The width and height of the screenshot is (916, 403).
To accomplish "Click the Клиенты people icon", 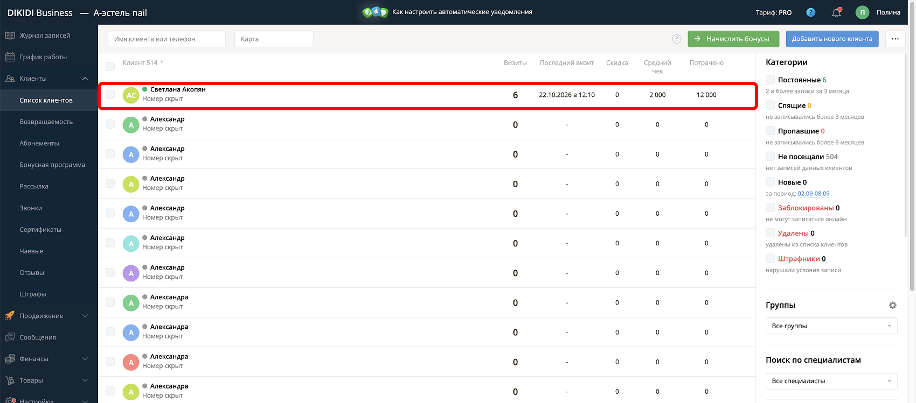I will pyautogui.click(x=10, y=79).
